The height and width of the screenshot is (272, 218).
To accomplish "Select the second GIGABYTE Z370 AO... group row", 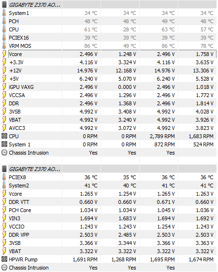I will (109, 169).
